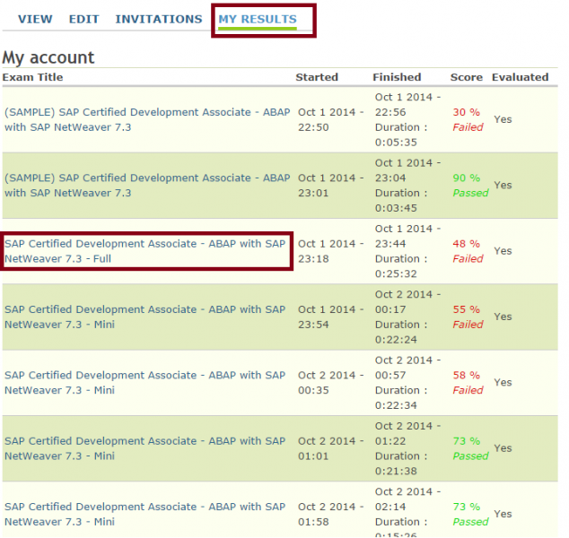Image resolution: width=569 pixels, height=538 pixels.
Task: Click the Score column header
Action: 466,77
